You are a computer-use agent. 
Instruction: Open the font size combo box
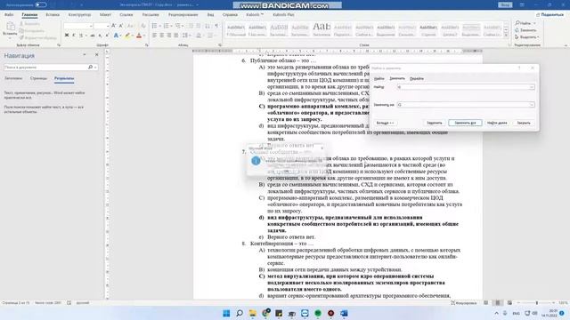pos(102,26)
